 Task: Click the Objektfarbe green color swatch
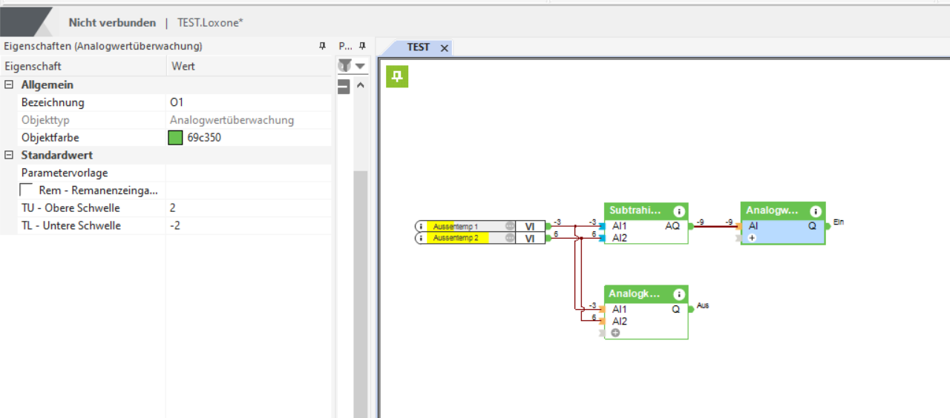[175, 138]
